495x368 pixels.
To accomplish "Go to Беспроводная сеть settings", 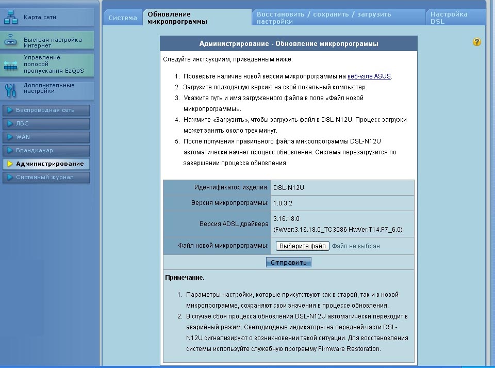I will pos(46,110).
